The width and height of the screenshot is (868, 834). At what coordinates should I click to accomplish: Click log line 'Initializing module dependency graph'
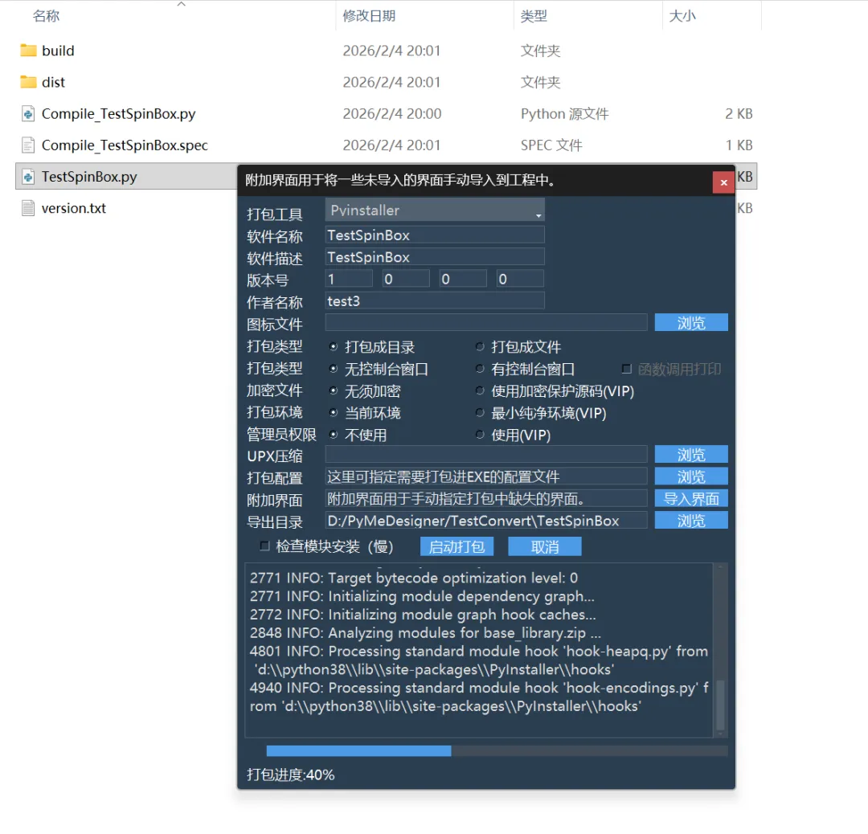422,596
